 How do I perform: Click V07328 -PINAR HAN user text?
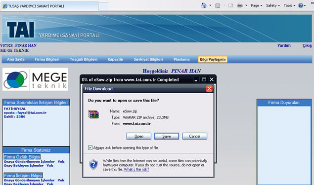pyautogui.click(x=18, y=45)
